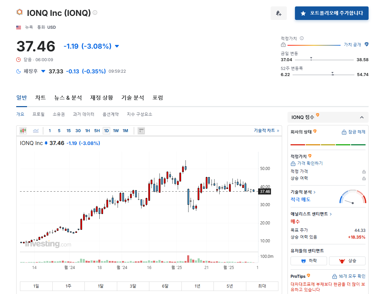Switch to the line chart icon

click(x=36, y=130)
